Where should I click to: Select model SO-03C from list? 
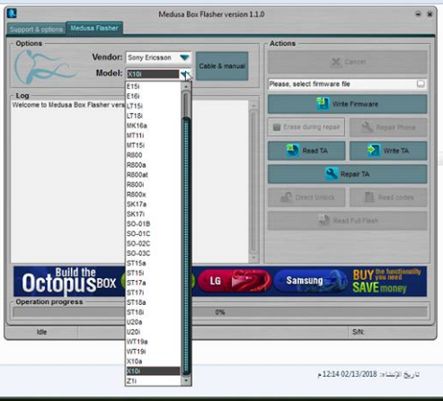click(x=153, y=253)
